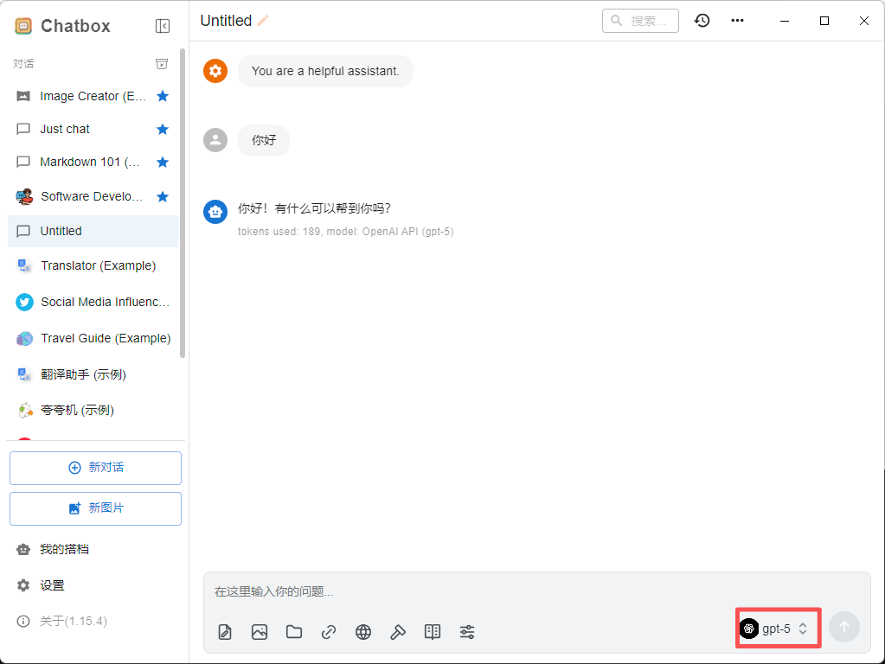
Task: Click the 新图片 new image button
Action: (95, 508)
